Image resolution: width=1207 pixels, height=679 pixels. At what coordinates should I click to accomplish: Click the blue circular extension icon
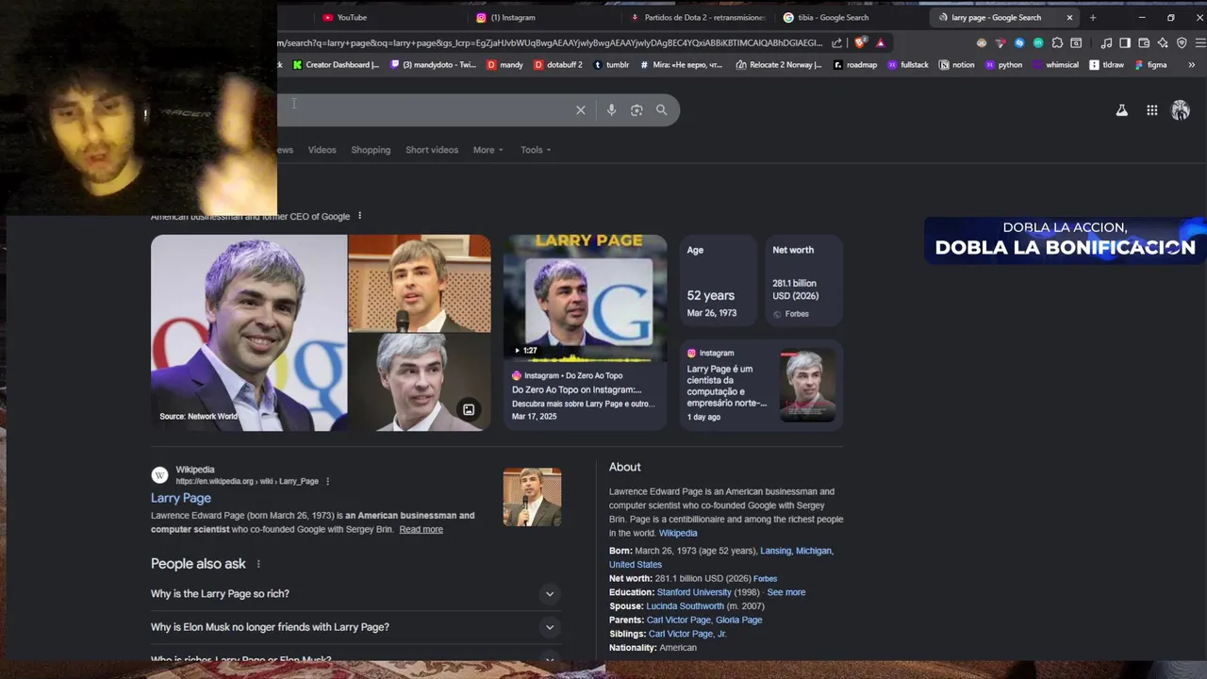point(1019,42)
